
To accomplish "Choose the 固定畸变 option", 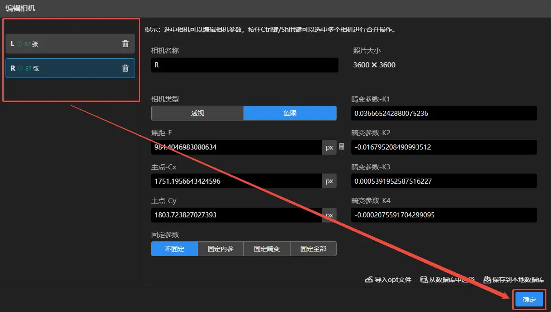I will [267, 249].
